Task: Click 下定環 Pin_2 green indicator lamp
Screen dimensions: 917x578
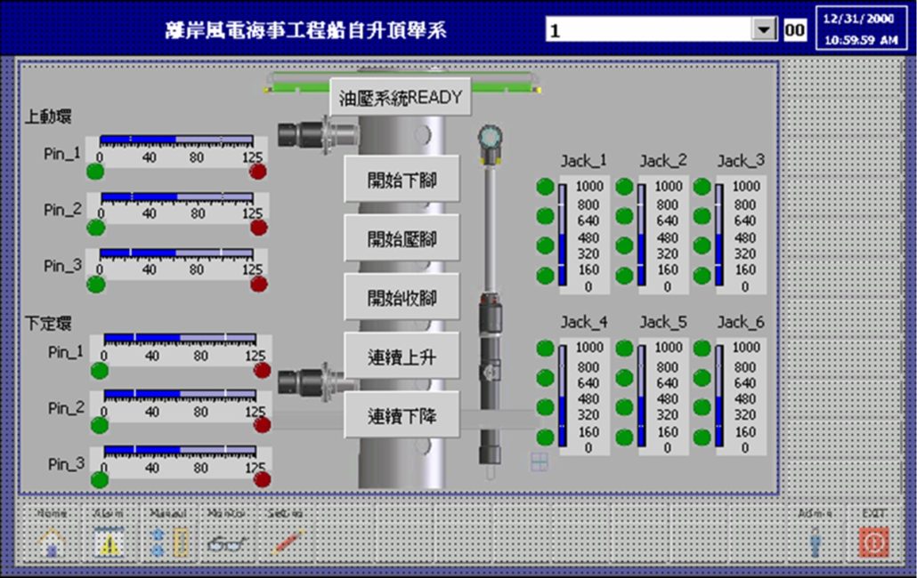Action: (100, 426)
